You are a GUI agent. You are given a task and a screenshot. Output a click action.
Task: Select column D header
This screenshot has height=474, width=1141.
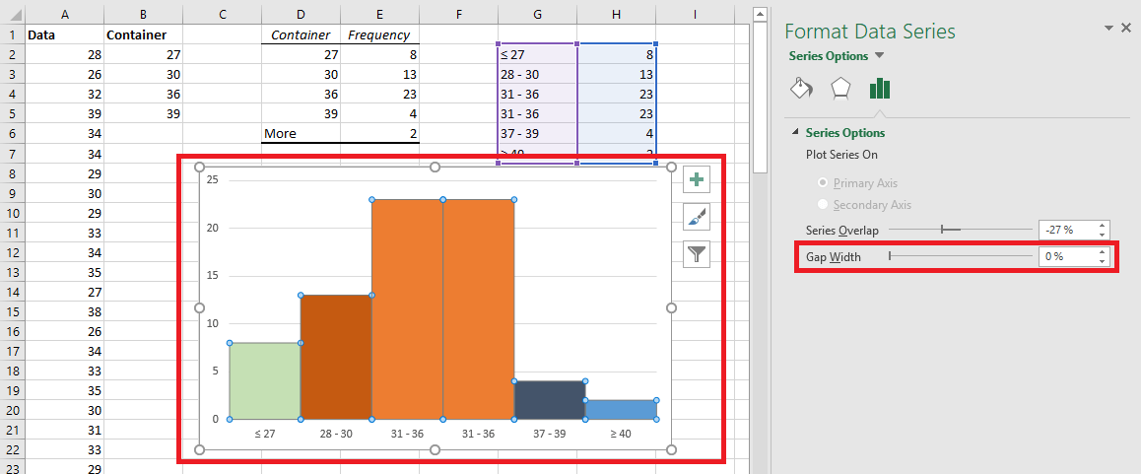pyautogui.click(x=301, y=13)
